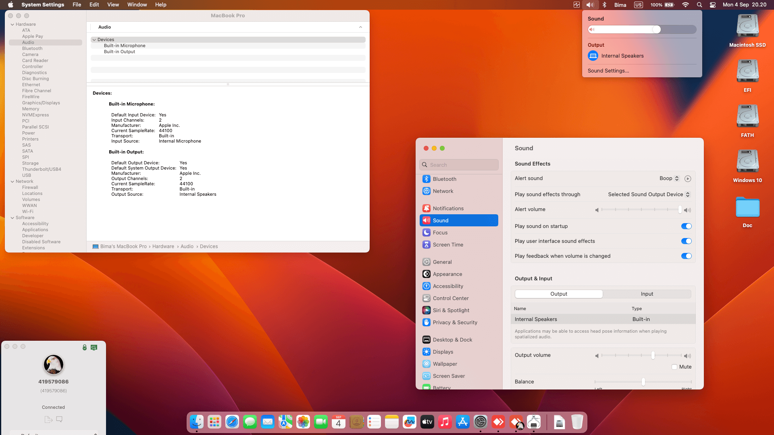Enable the Mute checkbox for output volume
Screen dimensions: 774x435
click(674, 367)
